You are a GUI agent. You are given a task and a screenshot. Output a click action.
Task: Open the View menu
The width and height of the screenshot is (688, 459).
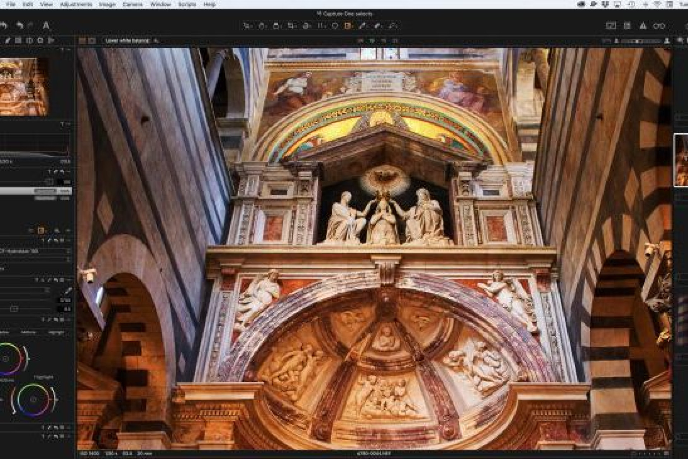[x=46, y=4]
